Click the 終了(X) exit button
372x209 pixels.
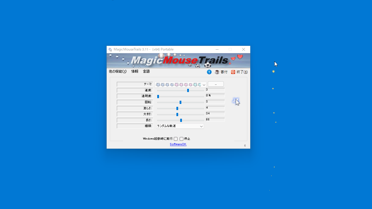[239, 72]
